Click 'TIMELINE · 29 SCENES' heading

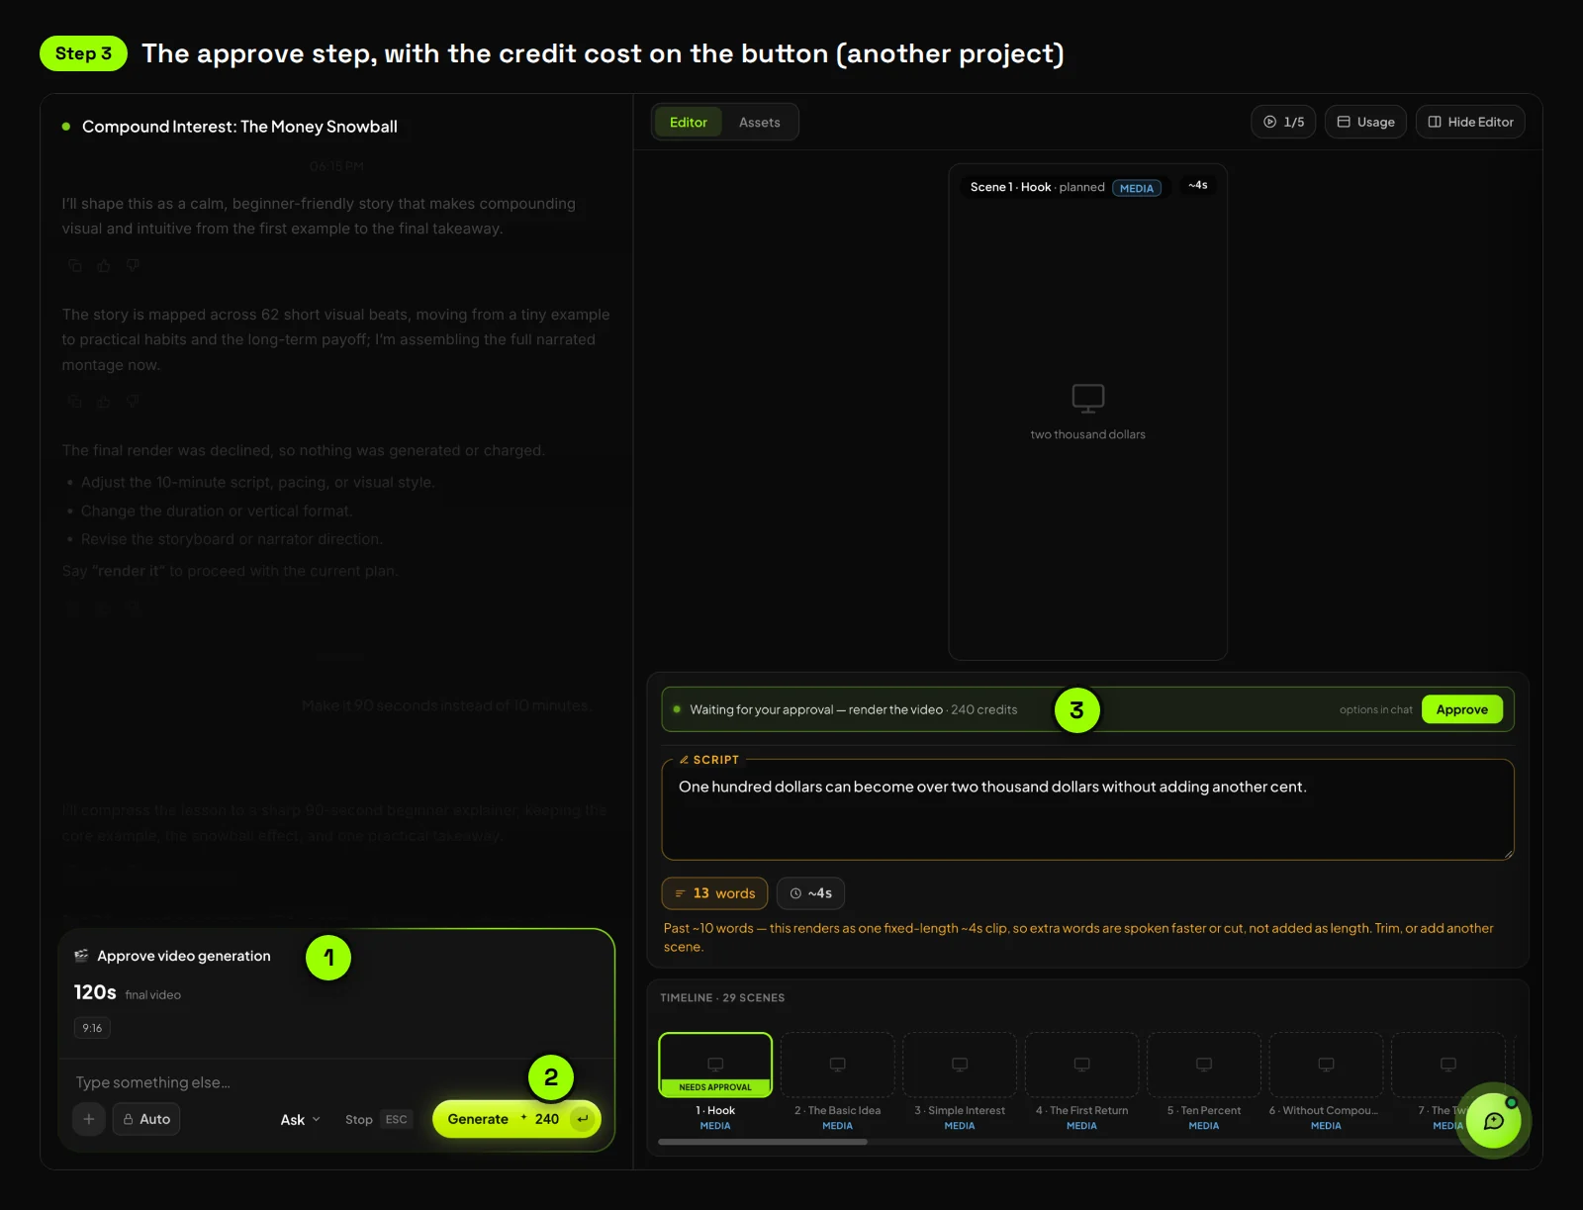click(x=722, y=997)
